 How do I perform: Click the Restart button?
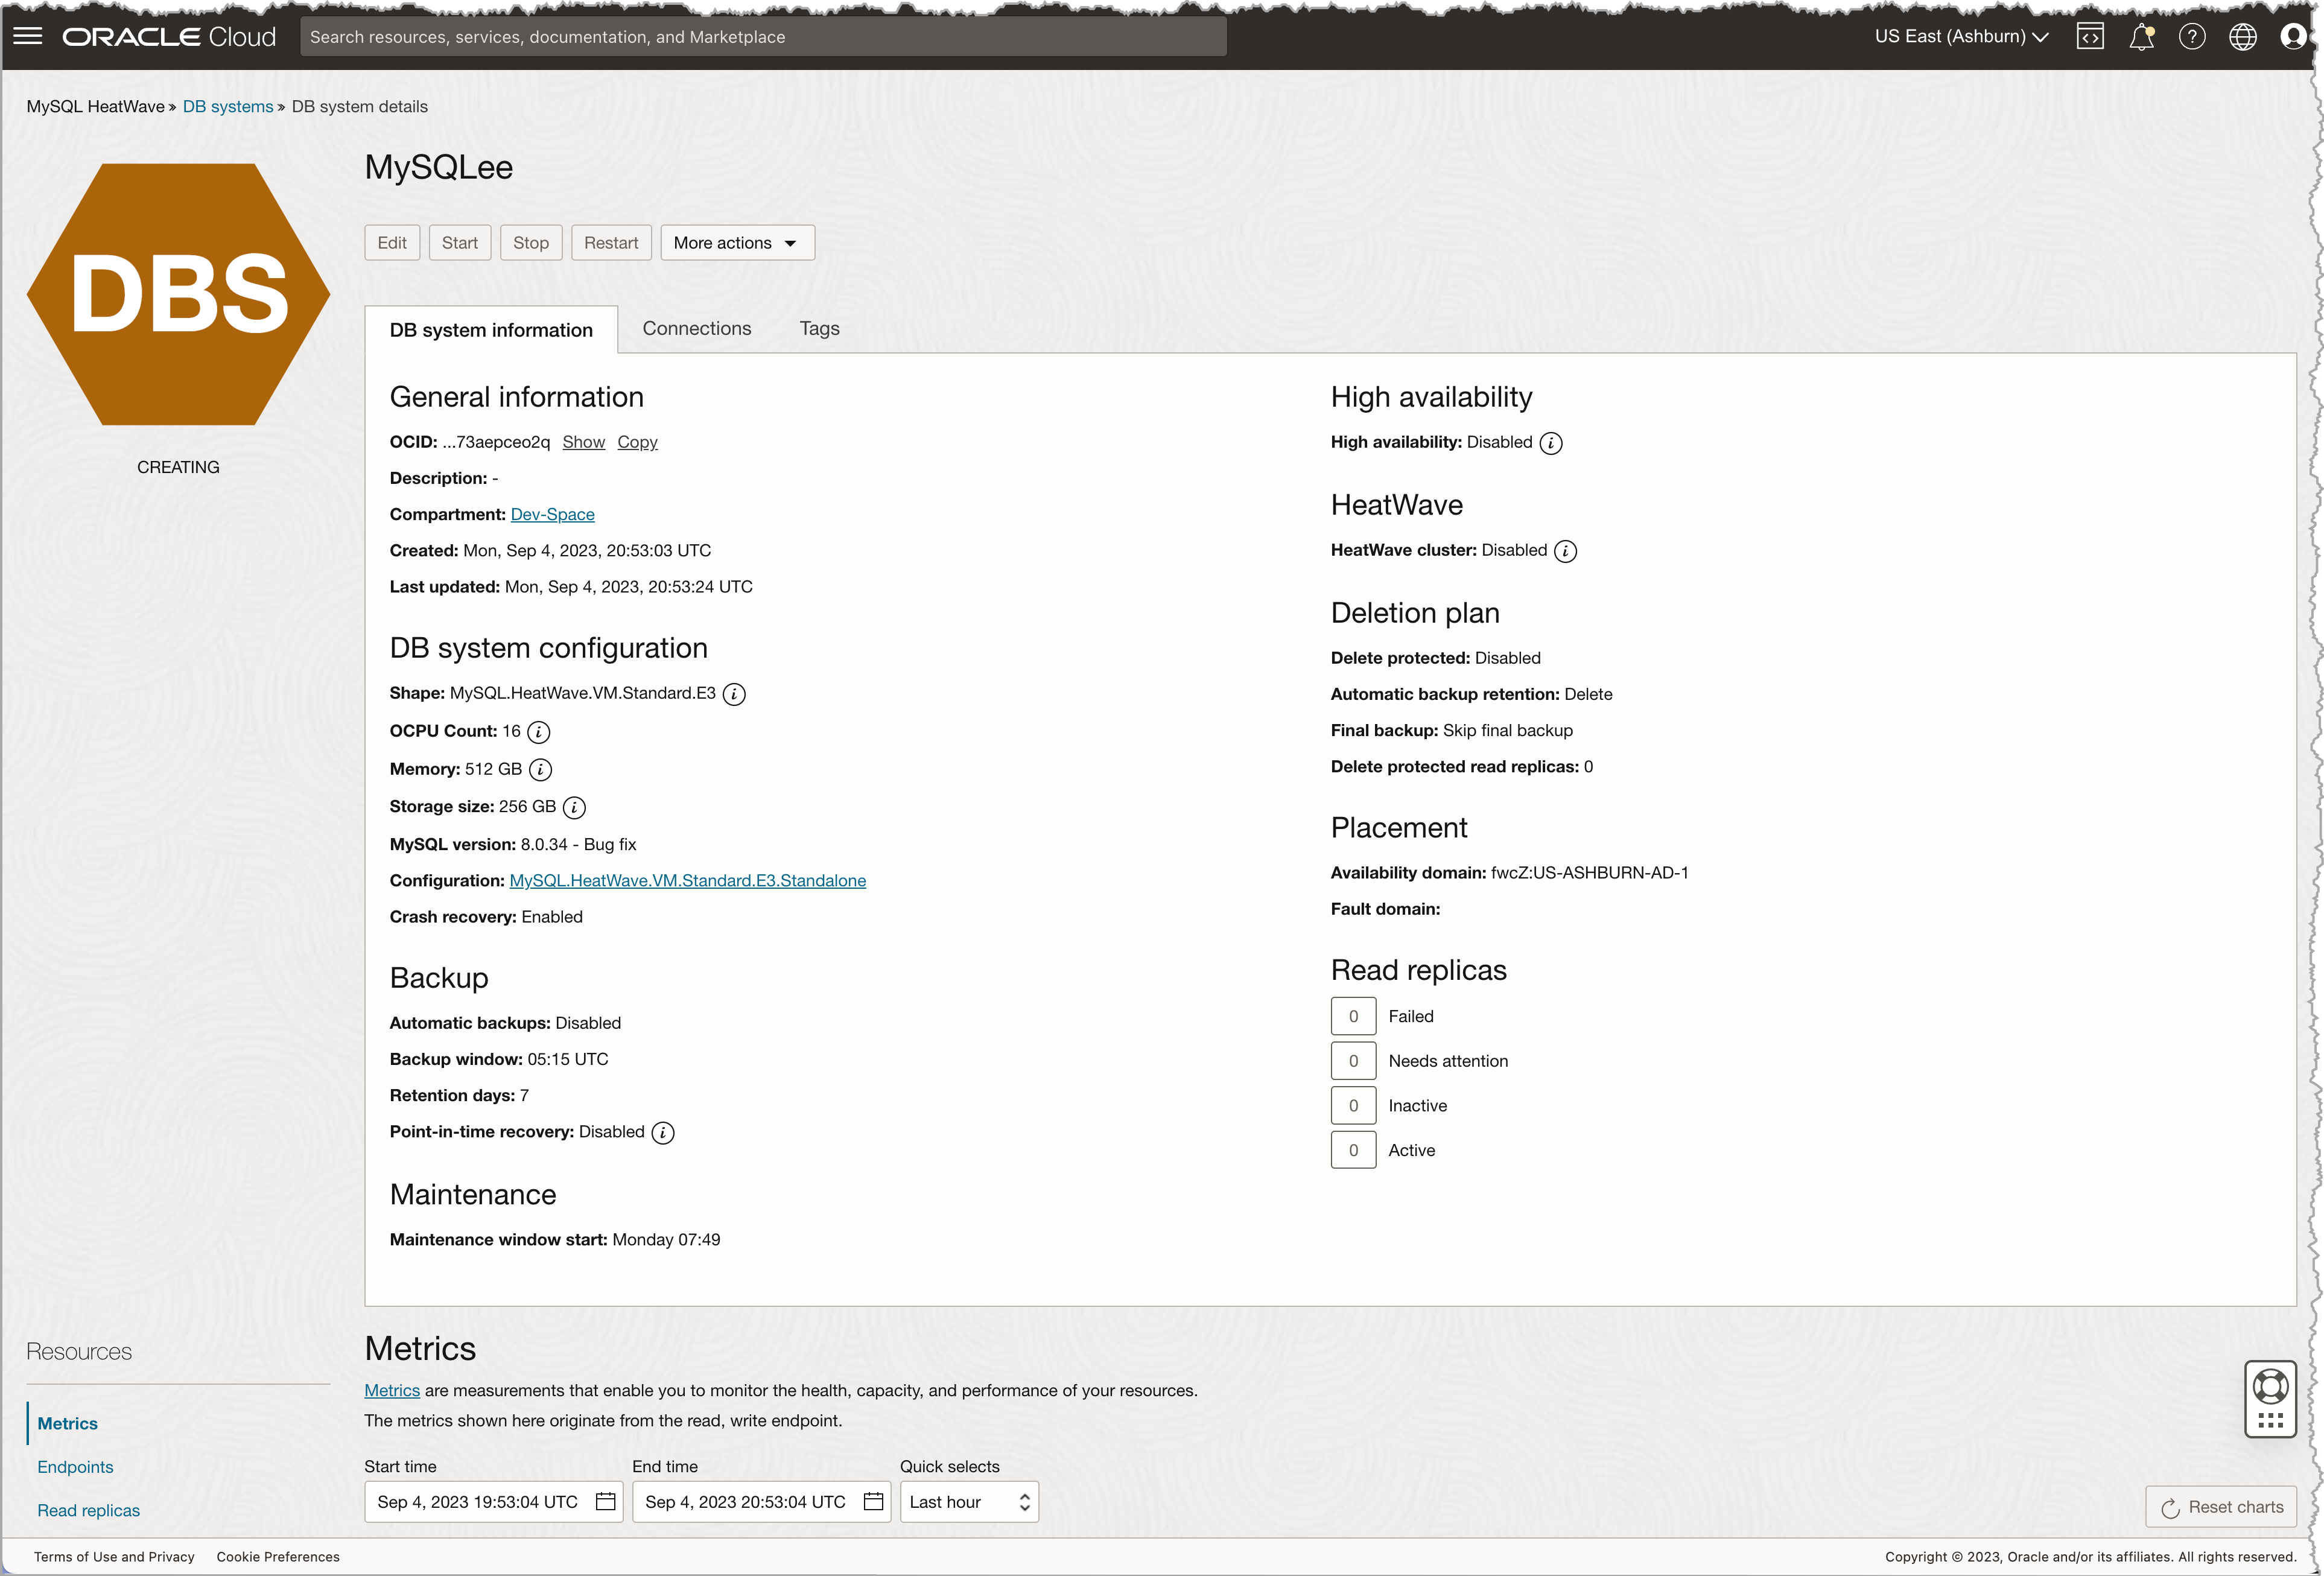pyautogui.click(x=611, y=243)
